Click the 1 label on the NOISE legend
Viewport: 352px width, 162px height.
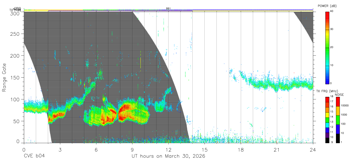(342, 142)
